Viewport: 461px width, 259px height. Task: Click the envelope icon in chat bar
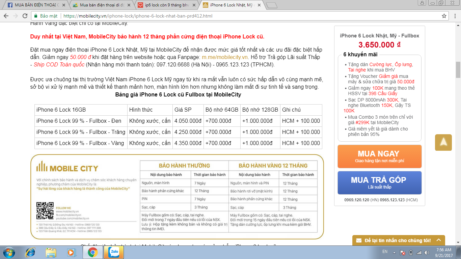[x=359, y=240]
